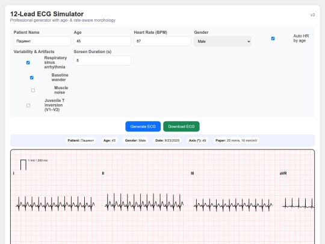This screenshot has height=244, width=325.
Task: Click the Lead II waveform trace
Action: (x=144, y=202)
